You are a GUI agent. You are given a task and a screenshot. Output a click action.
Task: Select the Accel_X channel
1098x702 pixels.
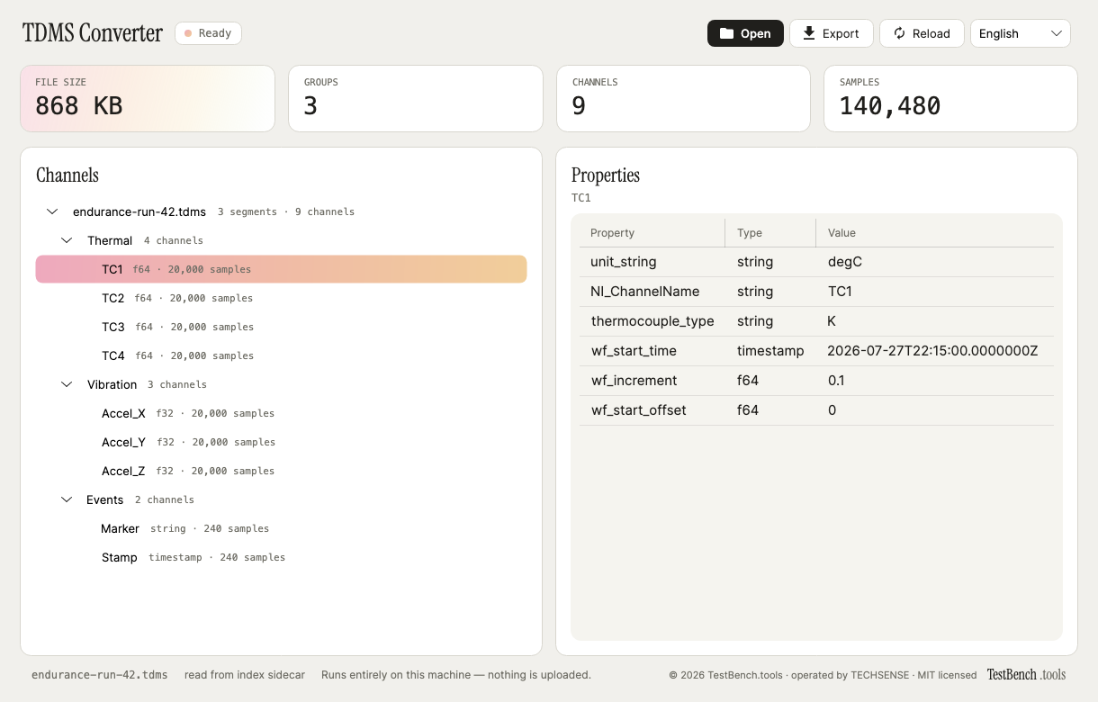[x=281, y=413]
